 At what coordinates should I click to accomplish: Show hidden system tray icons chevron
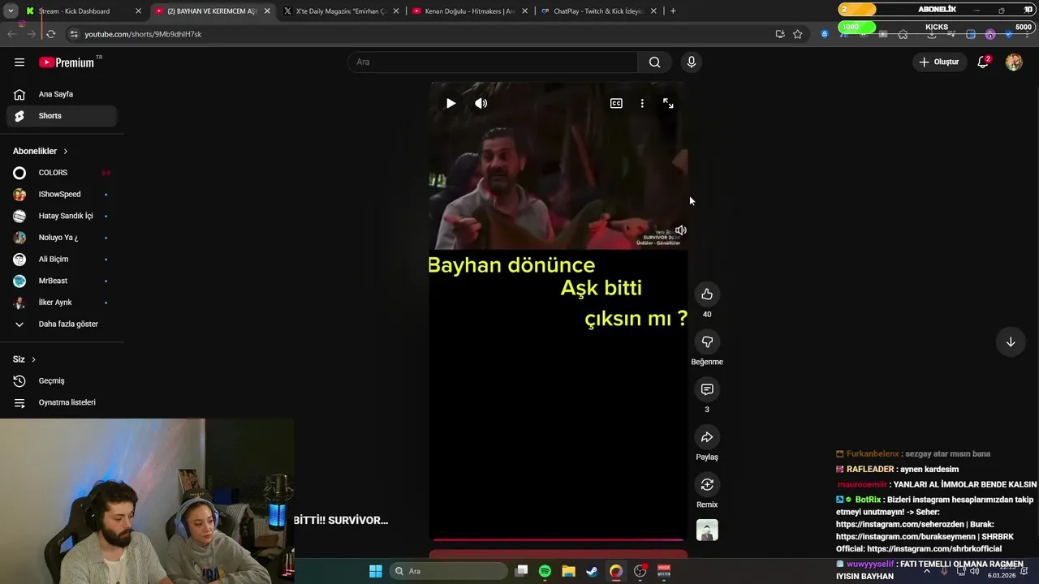927,571
